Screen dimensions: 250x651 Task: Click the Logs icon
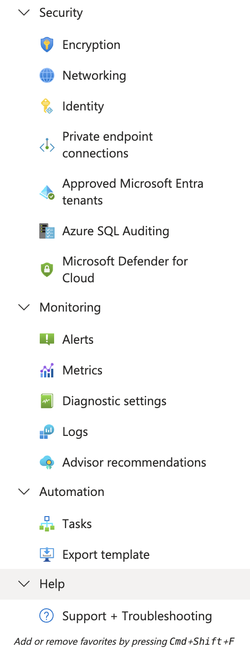point(47,432)
